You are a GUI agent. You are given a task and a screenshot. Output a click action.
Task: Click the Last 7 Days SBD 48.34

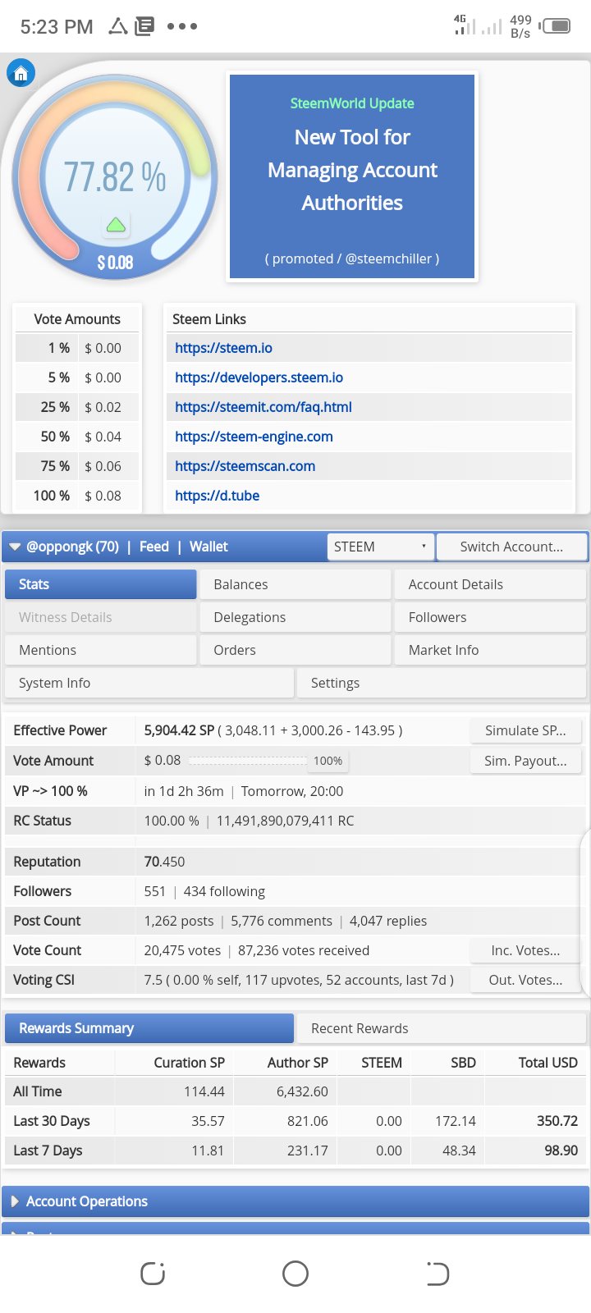(459, 1151)
